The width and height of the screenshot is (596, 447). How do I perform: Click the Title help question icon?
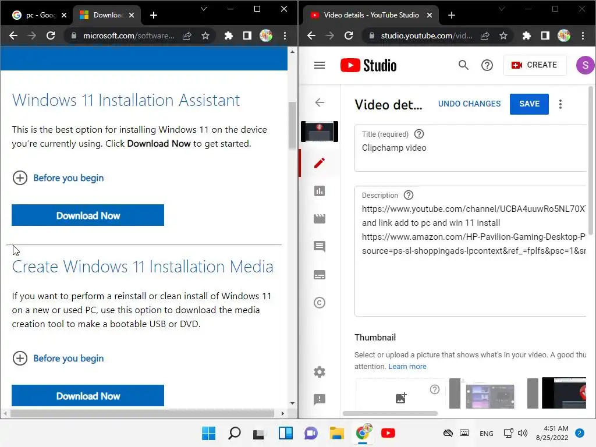[419, 134]
